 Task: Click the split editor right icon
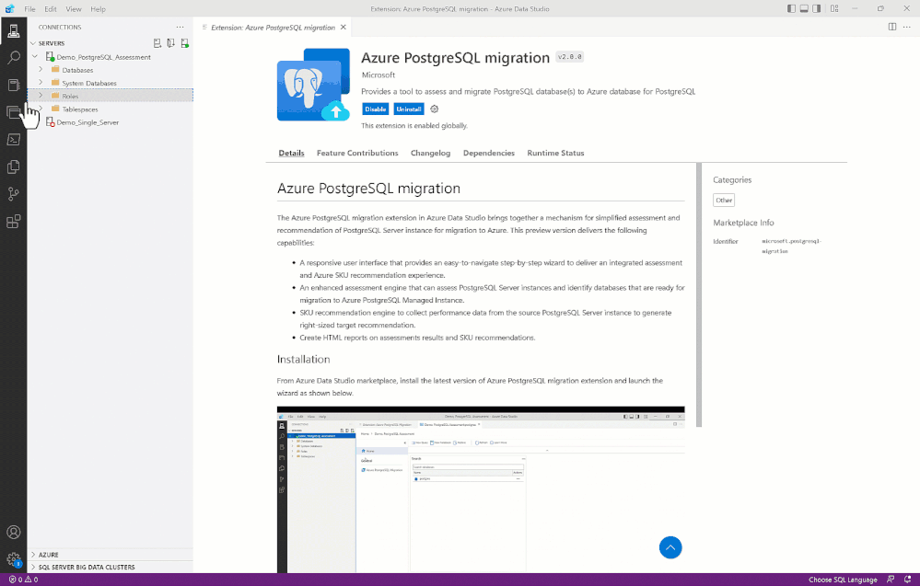click(892, 27)
